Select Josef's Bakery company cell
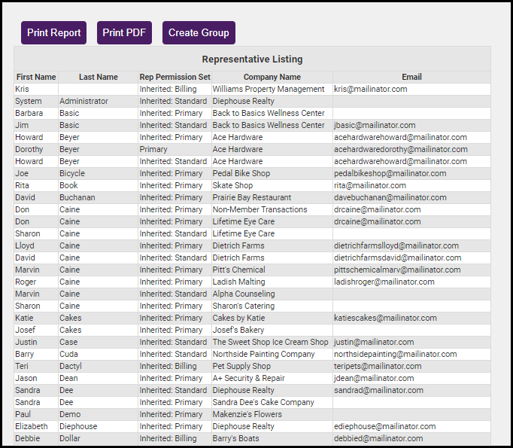 pos(272,330)
